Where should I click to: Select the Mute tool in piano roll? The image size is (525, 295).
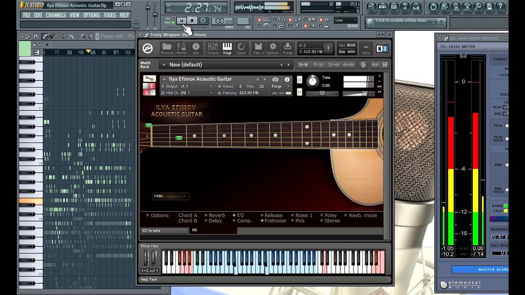click(64, 36)
